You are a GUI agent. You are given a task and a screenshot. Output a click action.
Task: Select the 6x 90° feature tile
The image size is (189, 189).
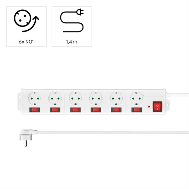tap(26, 26)
